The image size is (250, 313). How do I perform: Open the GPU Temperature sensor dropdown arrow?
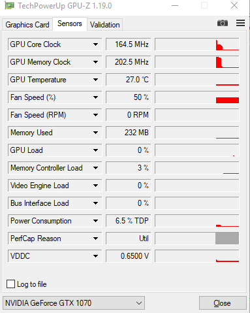click(x=95, y=80)
